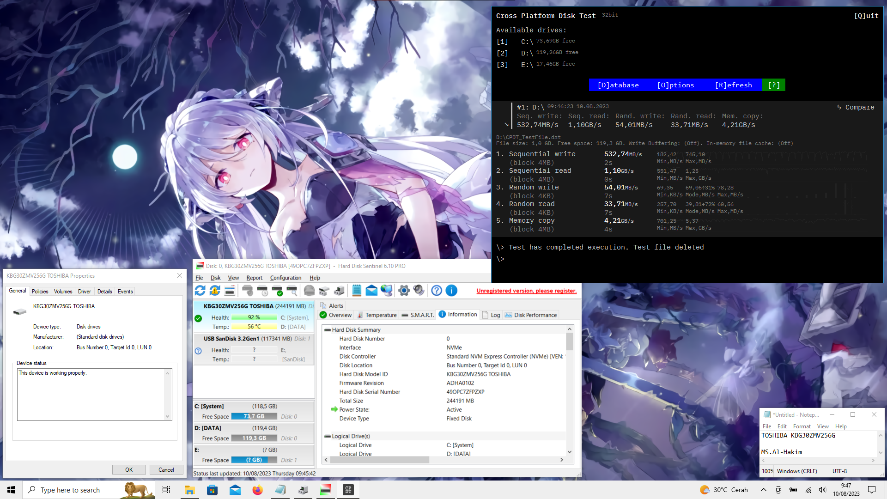This screenshot has width=887, height=499.
Task: Select drive [3] E:\ in available drives
Action: tap(536, 65)
